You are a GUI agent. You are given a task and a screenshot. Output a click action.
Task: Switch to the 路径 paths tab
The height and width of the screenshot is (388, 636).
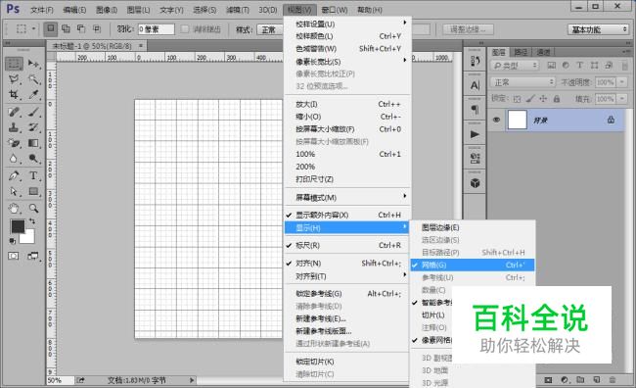pos(521,52)
